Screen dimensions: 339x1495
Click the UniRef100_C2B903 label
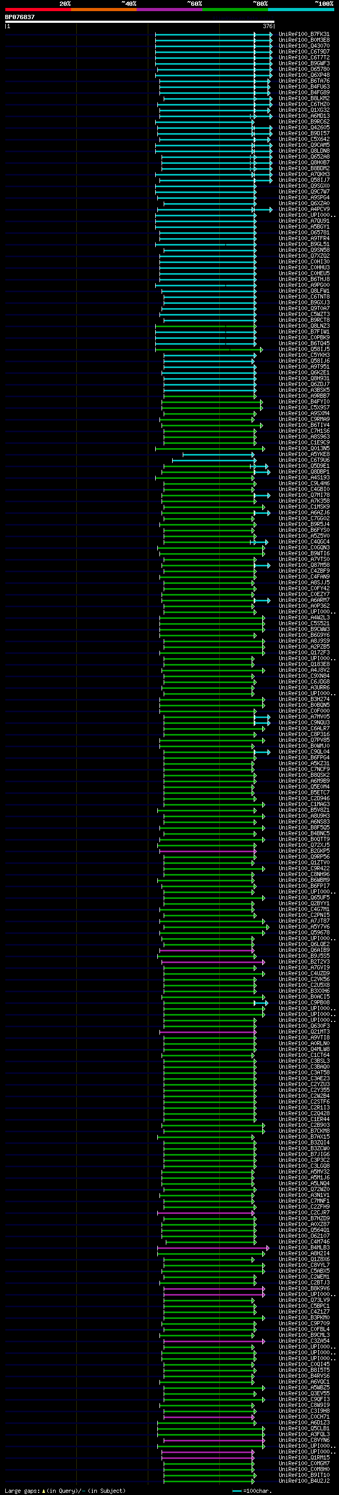pos(304,1125)
